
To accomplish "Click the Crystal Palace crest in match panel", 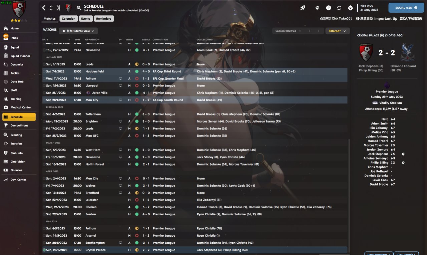I will click(408, 52).
